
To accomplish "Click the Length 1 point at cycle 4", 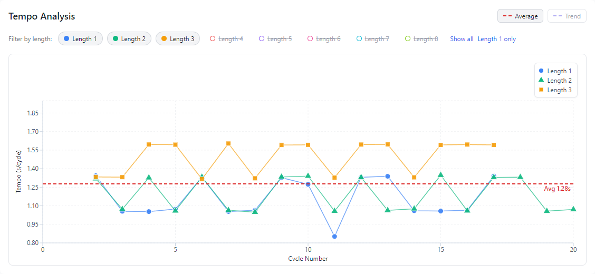I will point(149,211).
